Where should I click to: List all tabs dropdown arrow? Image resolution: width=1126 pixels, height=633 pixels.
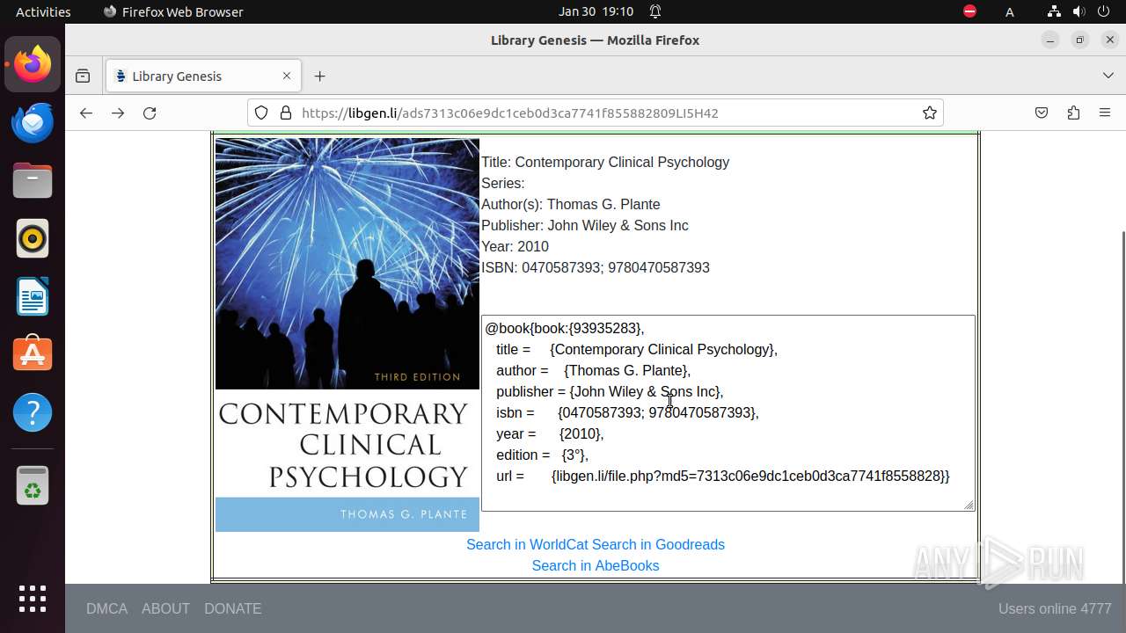[1108, 76]
